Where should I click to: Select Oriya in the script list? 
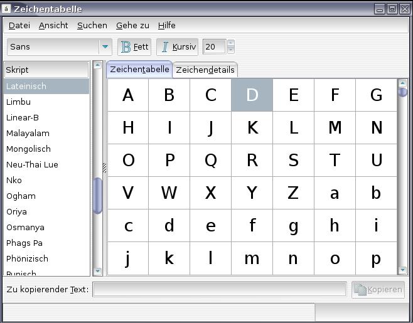pos(46,211)
